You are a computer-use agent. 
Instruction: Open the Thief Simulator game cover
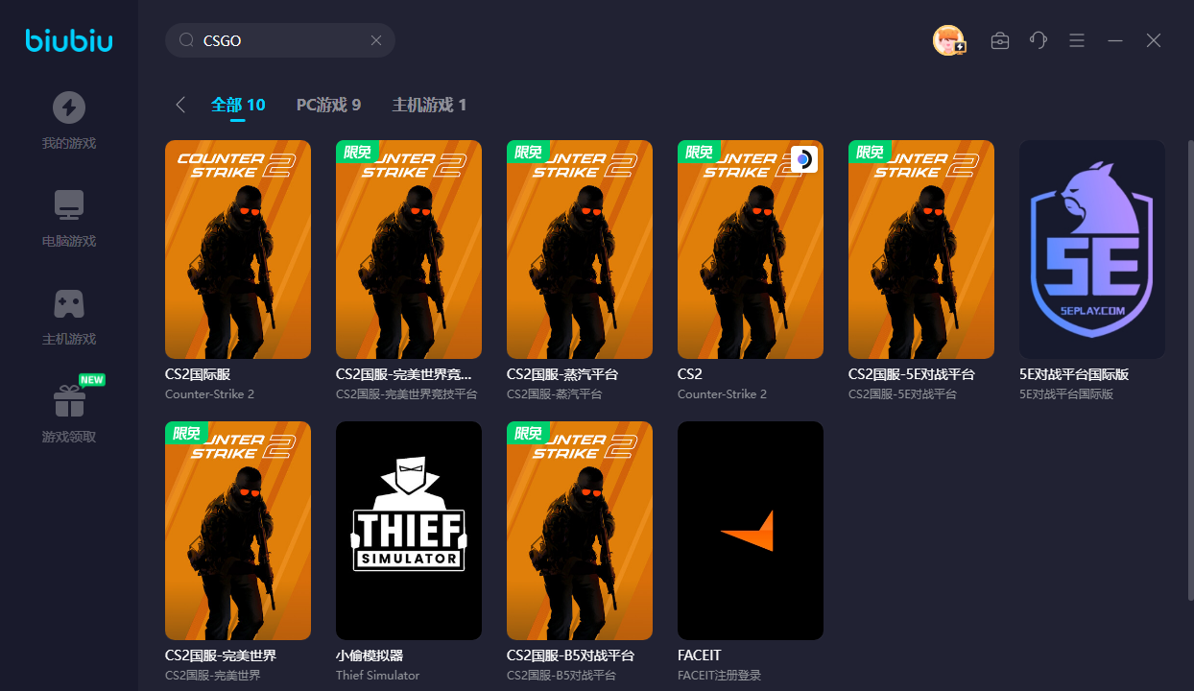[409, 531]
